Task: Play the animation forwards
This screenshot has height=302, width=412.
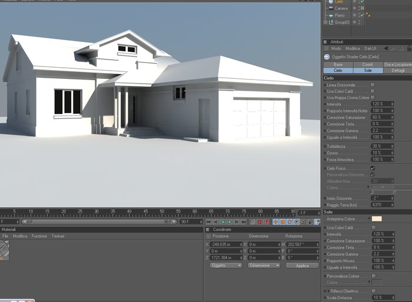Action: (x=230, y=222)
